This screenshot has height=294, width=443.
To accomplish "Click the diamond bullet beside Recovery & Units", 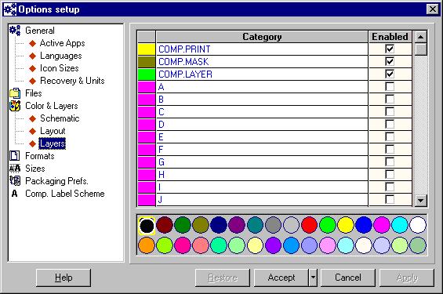I will (32, 81).
